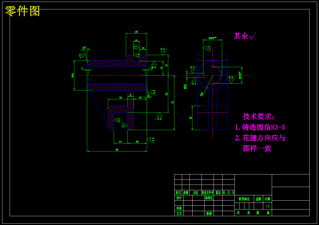319x225 pixels.
Task: Select the 标准化 label in title block
Action: (209, 198)
